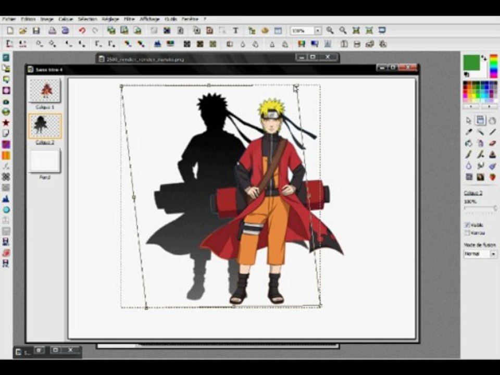Image resolution: width=500 pixels, height=375 pixels.
Task: Click the transform handle at selection top-left corner
Action: [x=121, y=86]
